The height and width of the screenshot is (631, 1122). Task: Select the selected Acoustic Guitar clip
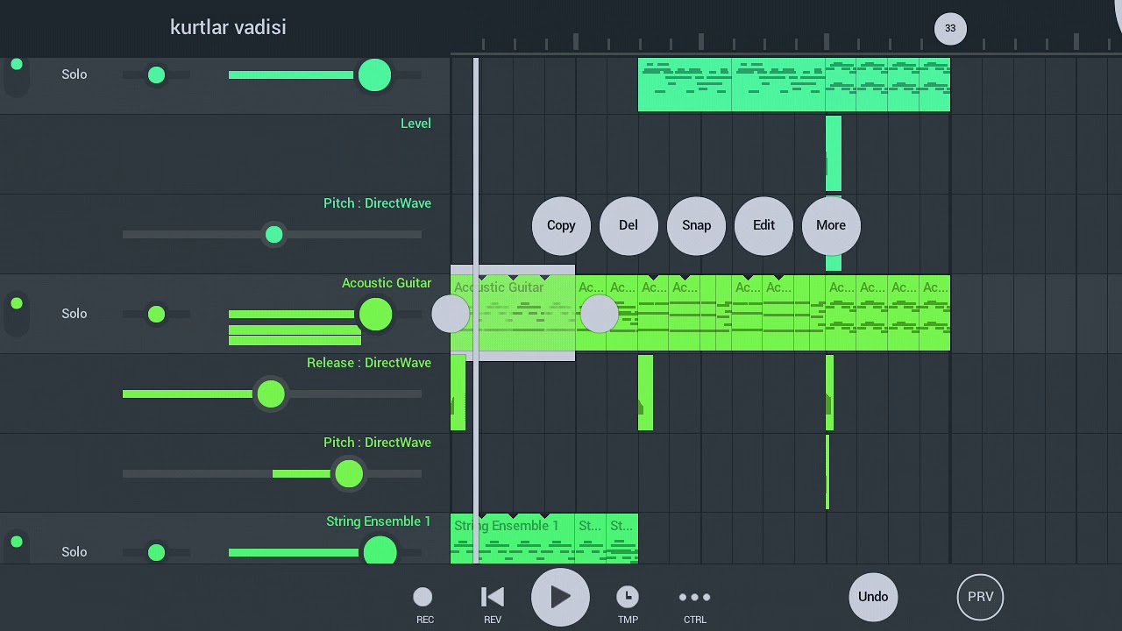(513, 314)
